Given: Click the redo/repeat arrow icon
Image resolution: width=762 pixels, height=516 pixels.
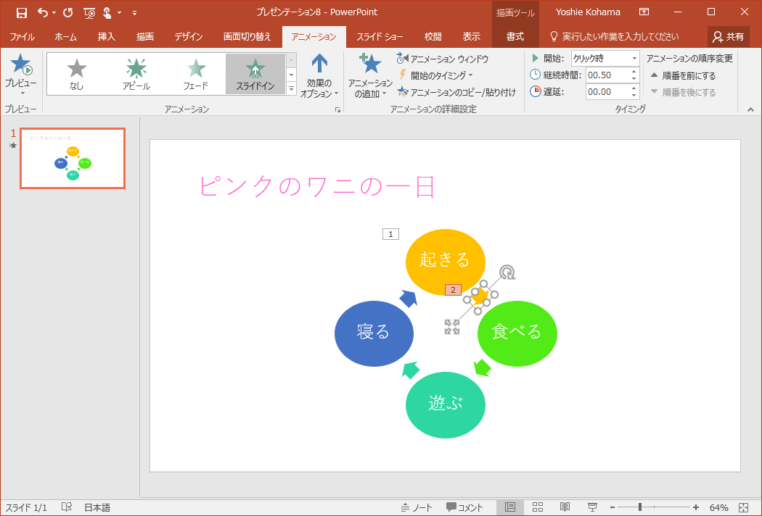Looking at the screenshot, I should pyautogui.click(x=68, y=12).
